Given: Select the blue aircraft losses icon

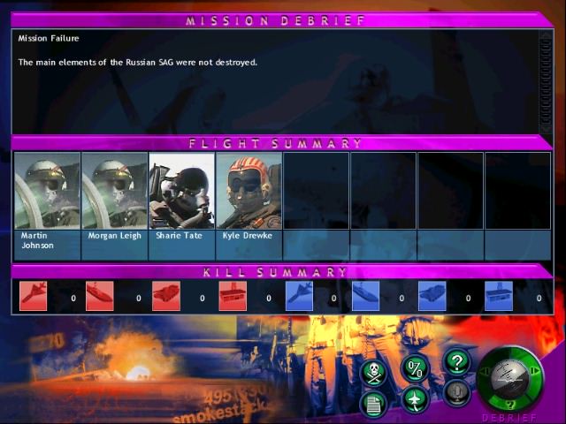Looking at the screenshot, I should click(x=300, y=296).
